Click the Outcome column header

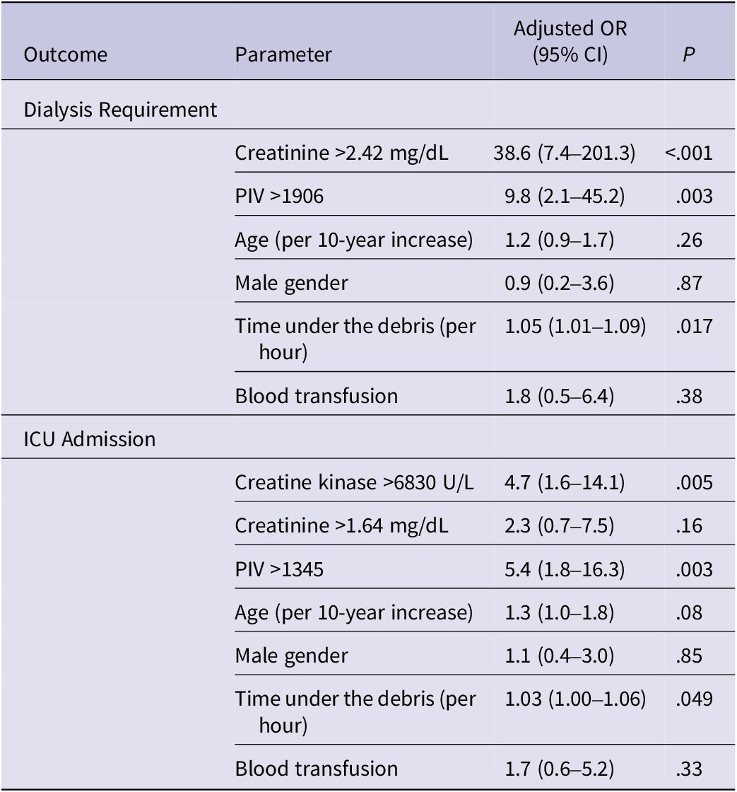(x=66, y=54)
